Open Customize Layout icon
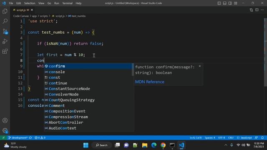267x150 pixels. (235, 3)
